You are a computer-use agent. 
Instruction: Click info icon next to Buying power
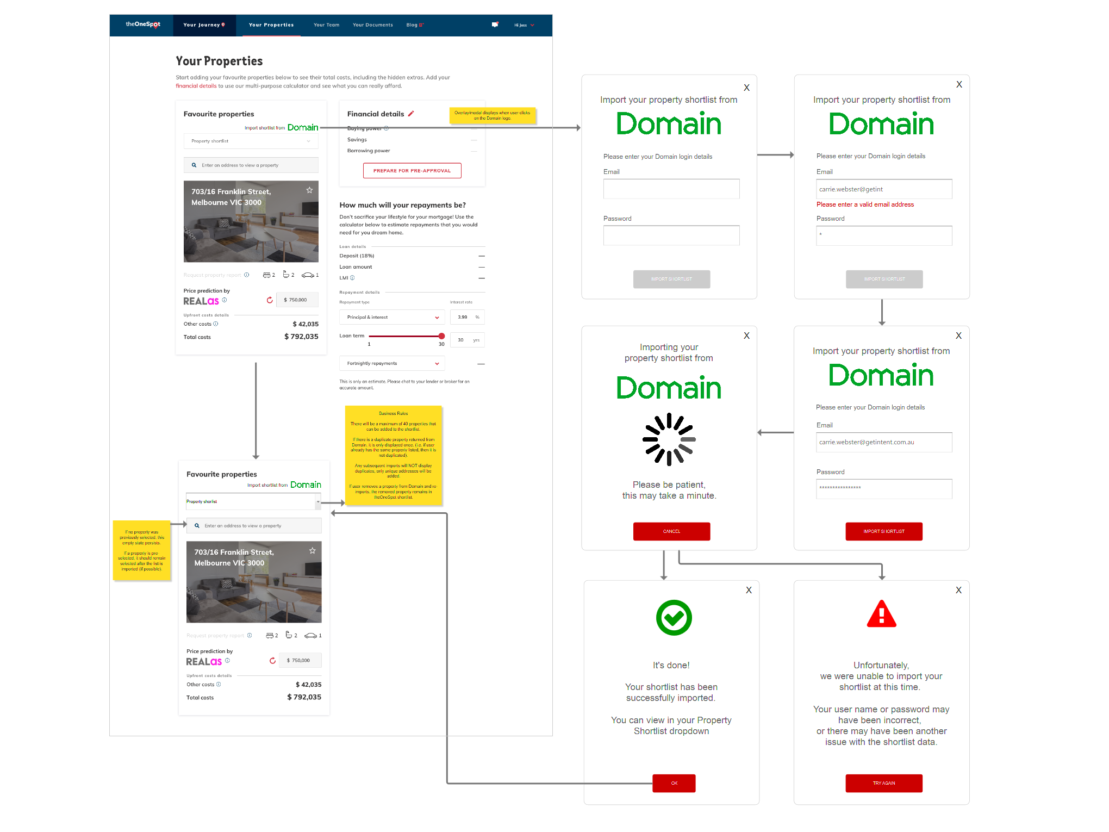point(386,128)
